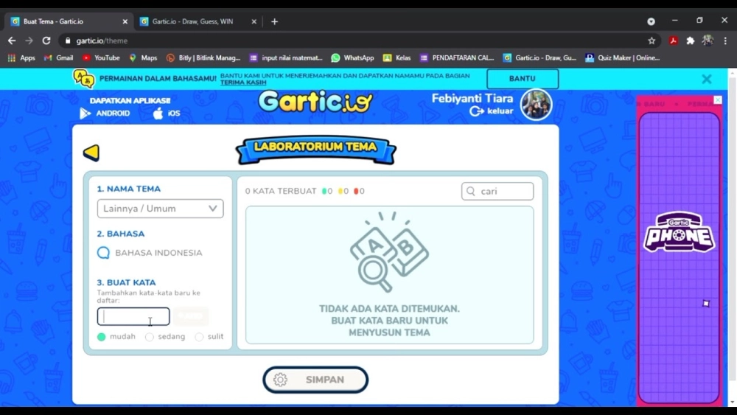Open the Bitly Bitlink Manager bookmark

pyautogui.click(x=203, y=57)
